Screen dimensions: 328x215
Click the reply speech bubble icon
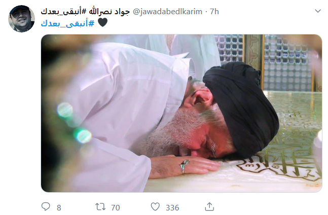pyautogui.click(x=46, y=207)
